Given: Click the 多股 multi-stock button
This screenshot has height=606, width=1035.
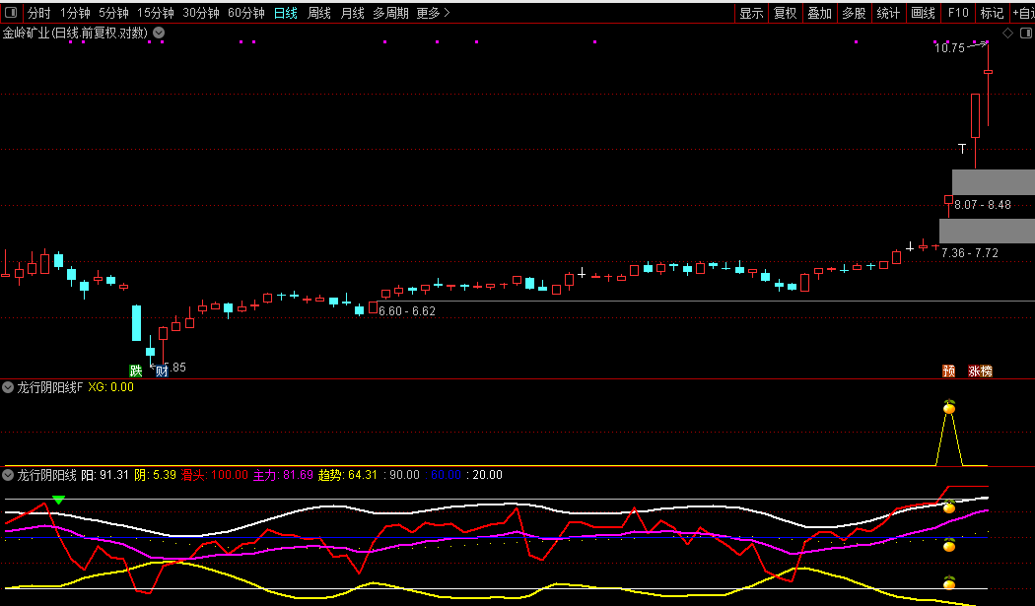Looking at the screenshot, I should (855, 13).
